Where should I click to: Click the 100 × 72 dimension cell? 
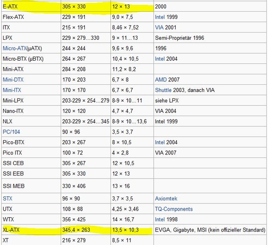pyautogui.click(x=86, y=153)
